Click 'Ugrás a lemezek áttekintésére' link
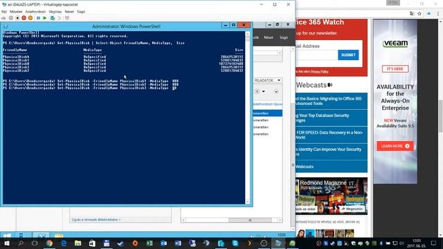Viewport: 443px width, 249px height. tap(96, 220)
